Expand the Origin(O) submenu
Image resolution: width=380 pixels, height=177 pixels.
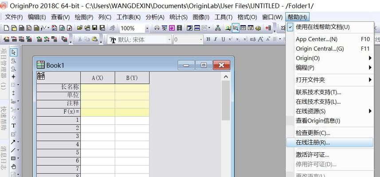pos(329,58)
